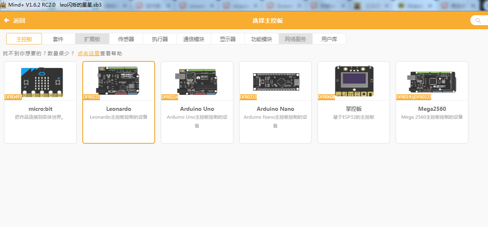Screen dimensions: 488x227
Task: Switch to the 功能模块 tab
Action: pos(262,39)
